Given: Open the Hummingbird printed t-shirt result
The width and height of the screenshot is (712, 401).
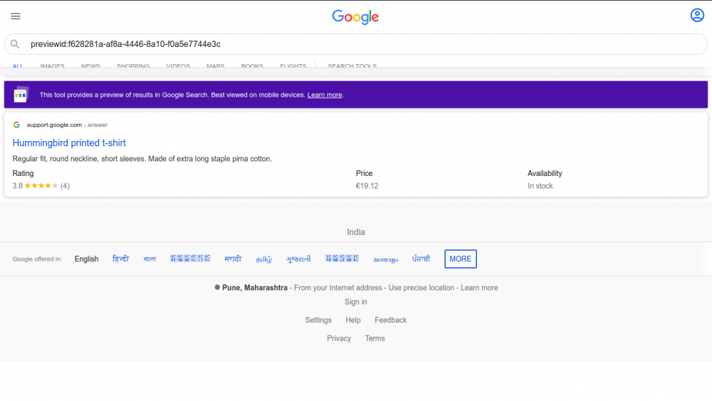Looking at the screenshot, I should point(69,142).
